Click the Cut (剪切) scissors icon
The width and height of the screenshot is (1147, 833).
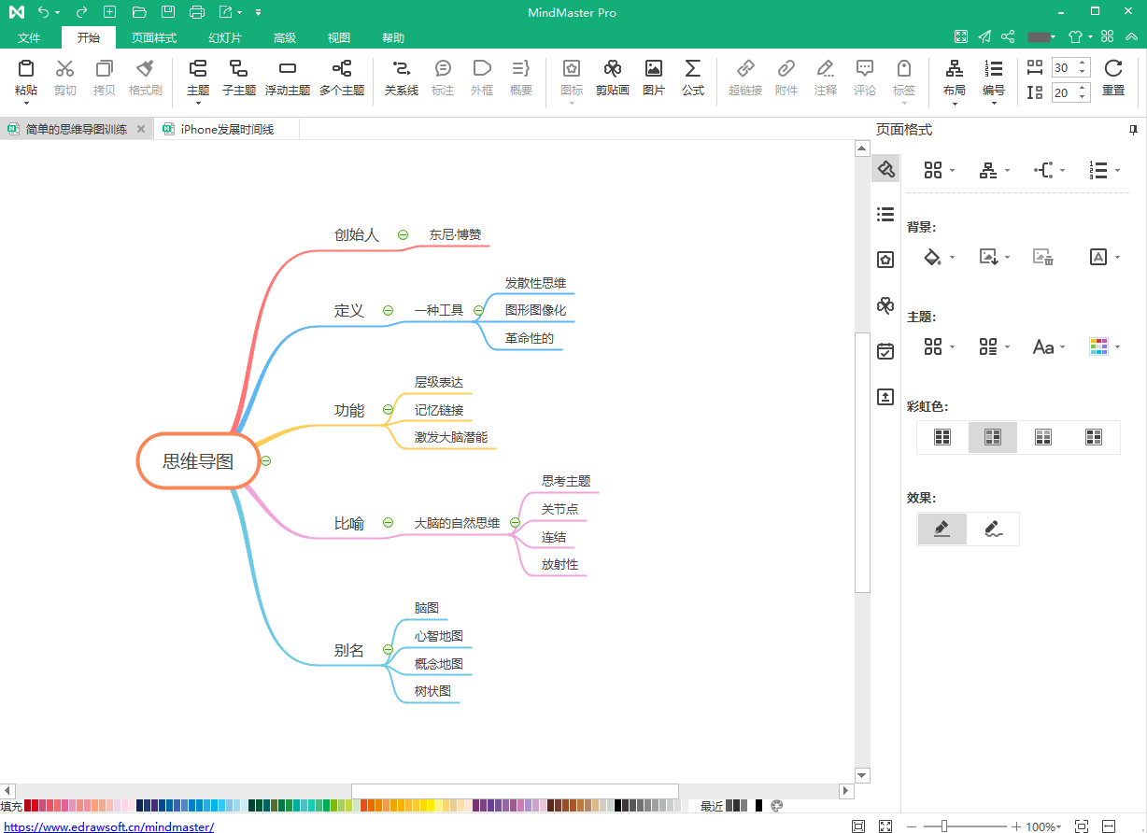click(x=65, y=69)
